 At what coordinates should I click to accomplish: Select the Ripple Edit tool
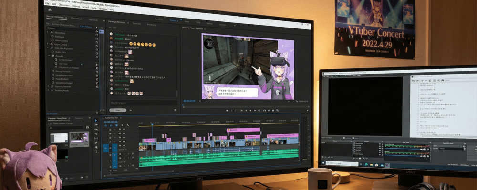click(96, 129)
